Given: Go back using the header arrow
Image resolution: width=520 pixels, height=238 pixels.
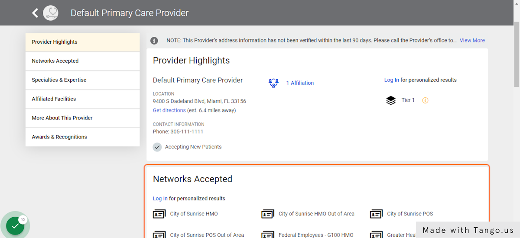Looking at the screenshot, I should click(x=35, y=13).
